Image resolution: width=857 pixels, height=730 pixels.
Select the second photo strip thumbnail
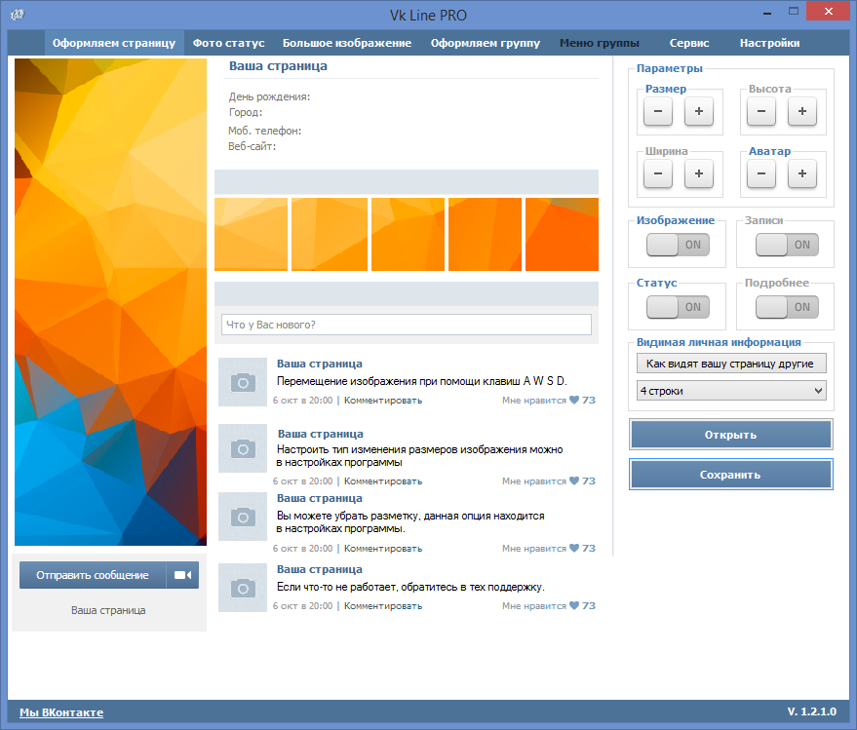pyautogui.click(x=330, y=235)
